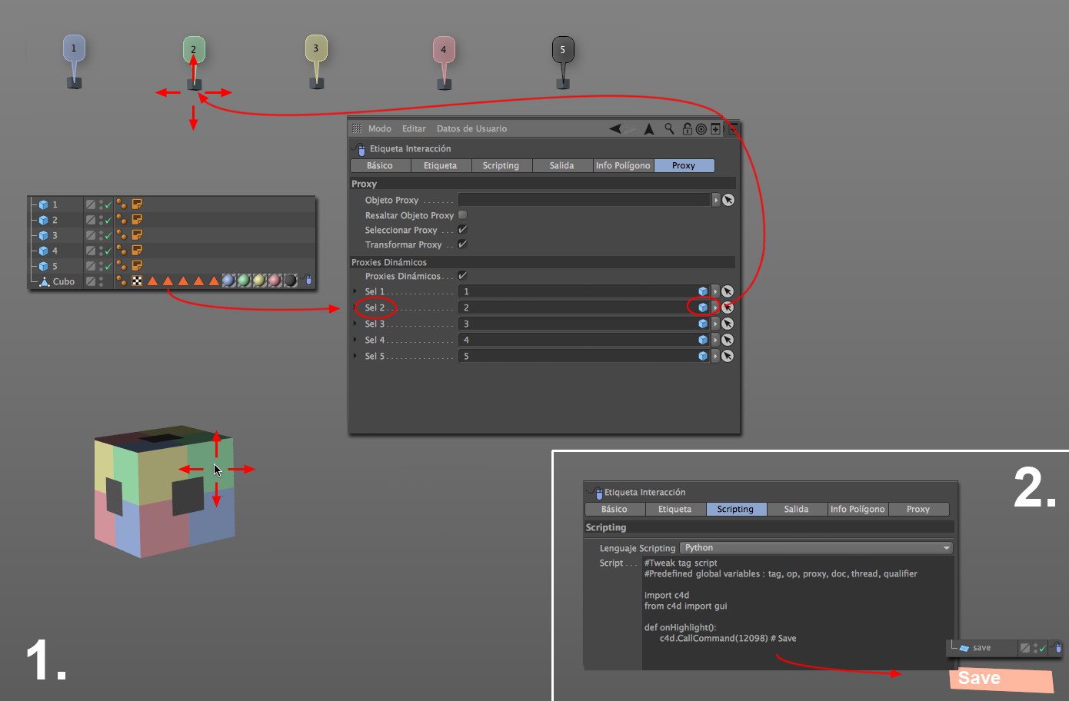Expand the Sel 1 disclosure triangle

[x=355, y=291]
